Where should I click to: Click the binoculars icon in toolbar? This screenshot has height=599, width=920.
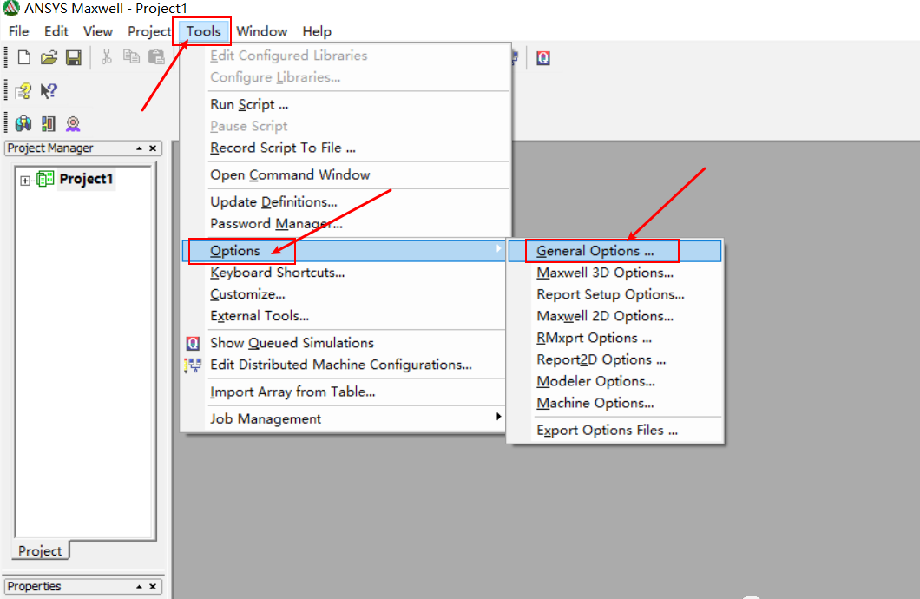[x=23, y=123]
